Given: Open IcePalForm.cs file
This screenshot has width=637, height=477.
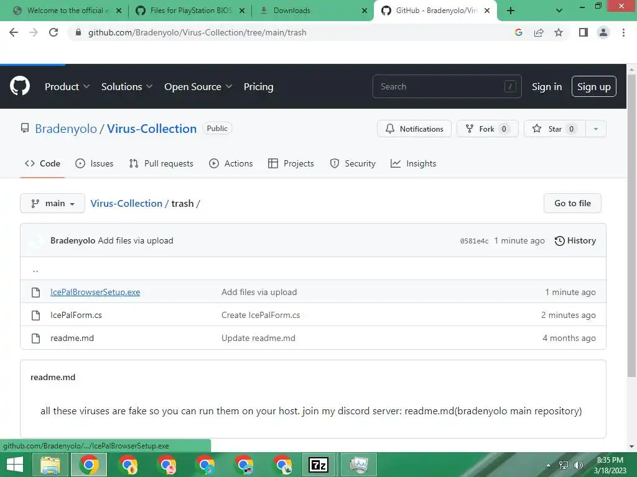Looking at the screenshot, I should [x=76, y=315].
